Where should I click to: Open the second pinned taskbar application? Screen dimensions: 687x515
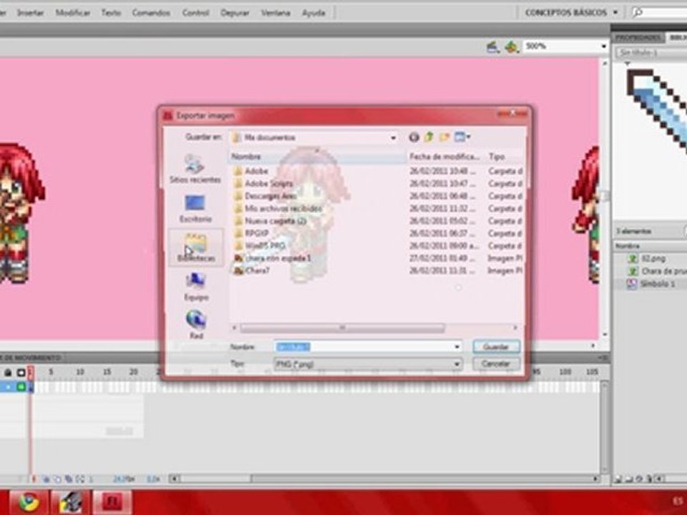click(x=71, y=503)
